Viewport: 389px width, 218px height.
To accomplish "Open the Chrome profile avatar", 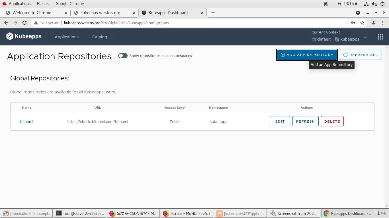I will (x=374, y=23).
